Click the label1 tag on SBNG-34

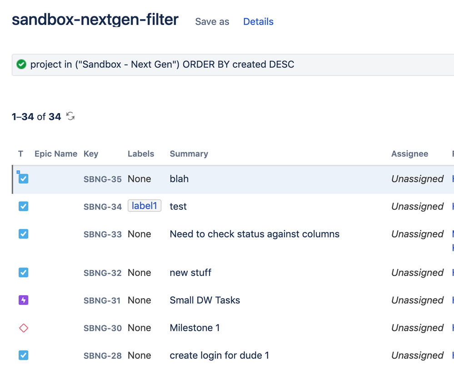point(145,206)
